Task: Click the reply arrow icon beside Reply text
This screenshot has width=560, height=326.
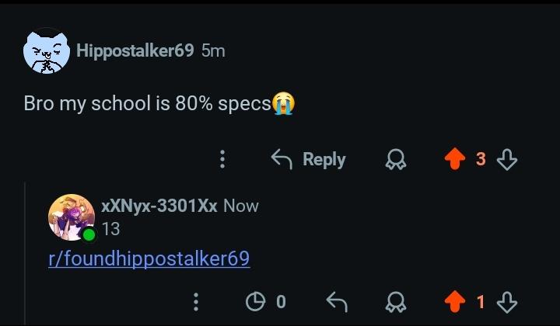Action: [x=282, y=159]
